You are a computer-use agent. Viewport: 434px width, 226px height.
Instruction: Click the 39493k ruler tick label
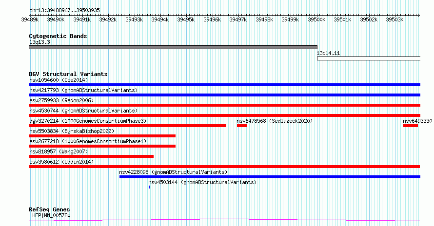[134, 19]
